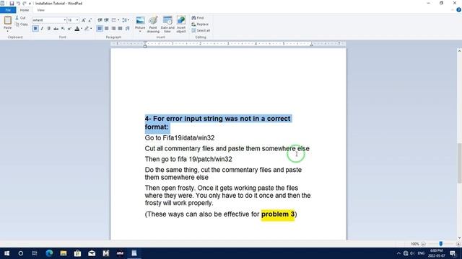Undo the last action
Viewport: 462px width, 259px height.
point(18,3)
